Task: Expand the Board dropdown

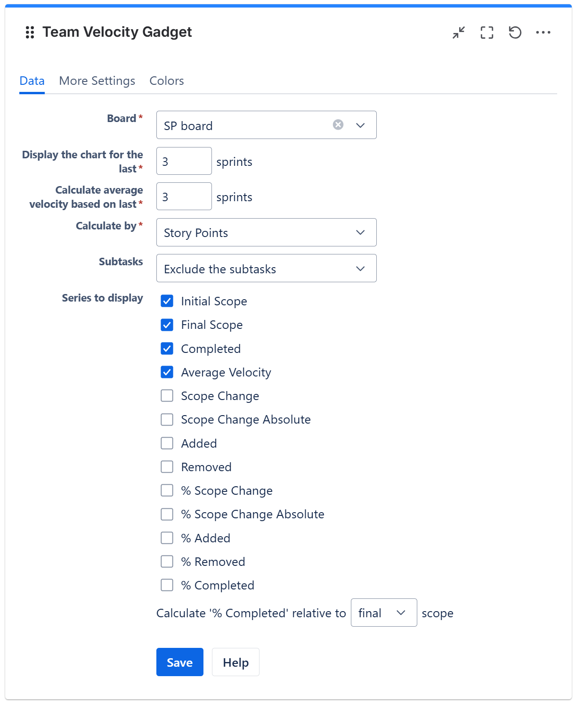Action: click(x=360, y=125)
